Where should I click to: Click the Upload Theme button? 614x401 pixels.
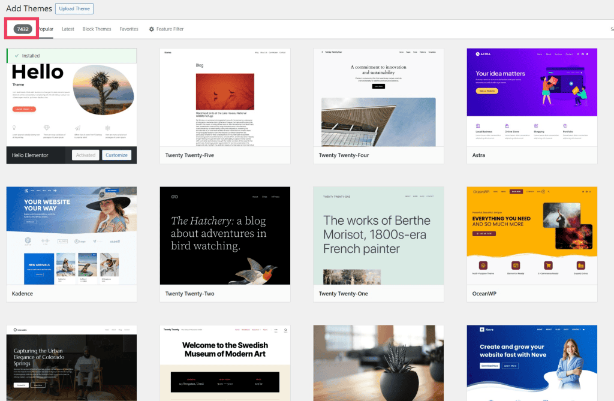pyautogui.click(x=74, y=8)
